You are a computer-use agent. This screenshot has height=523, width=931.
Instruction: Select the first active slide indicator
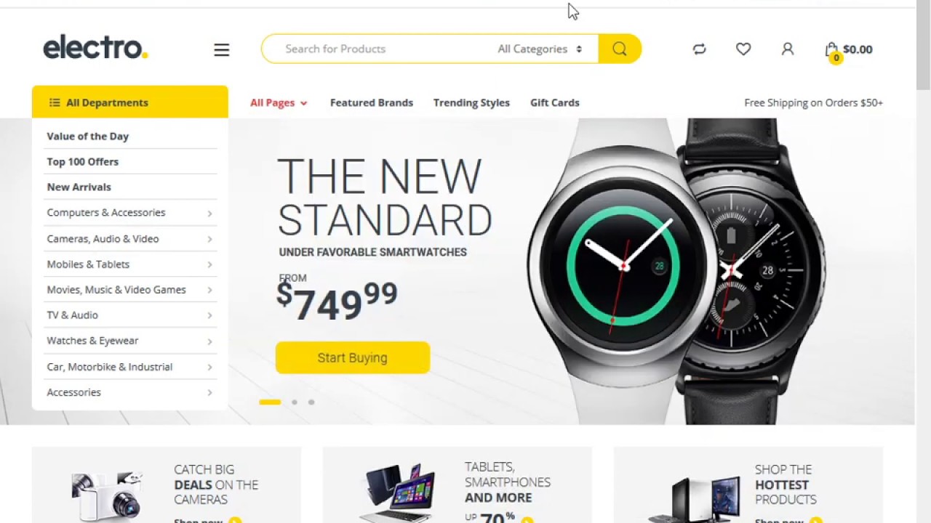(x=270, y=402)
